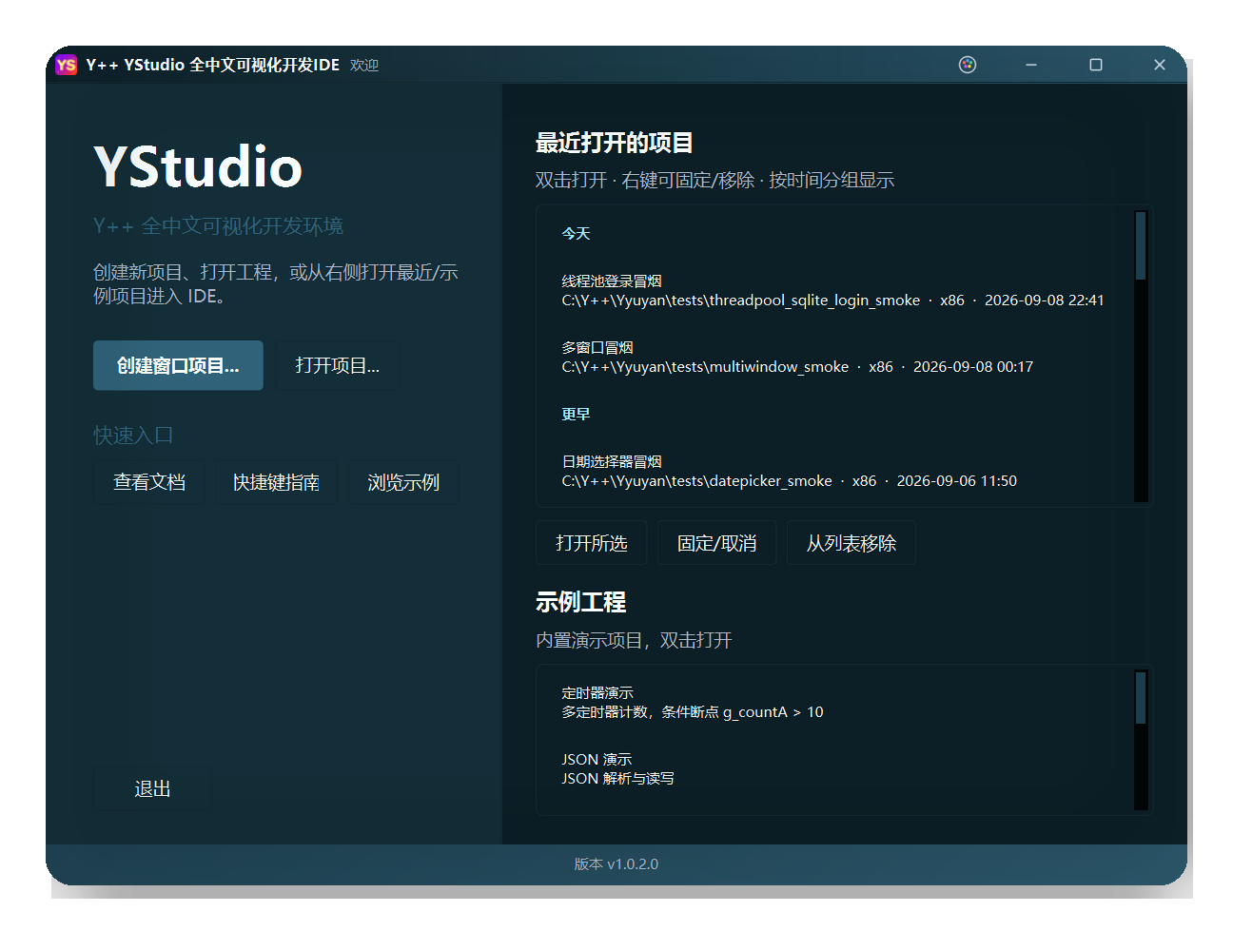Click version text 版本 v1.0.2.0
Image resolution: width=1233 pixels, height=931 pixels.
click(616, 864)
